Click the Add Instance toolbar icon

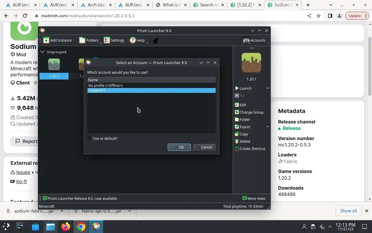pos(57,40)
